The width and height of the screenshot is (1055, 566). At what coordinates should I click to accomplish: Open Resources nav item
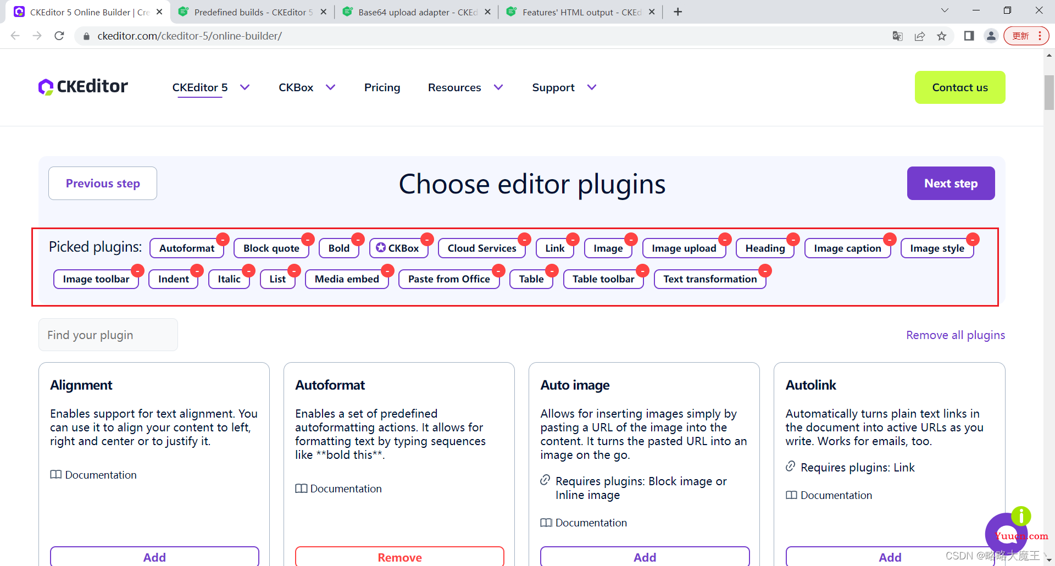(454, 87)
